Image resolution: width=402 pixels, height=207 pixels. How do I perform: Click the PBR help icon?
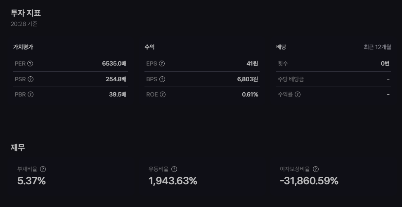(31, 94)
